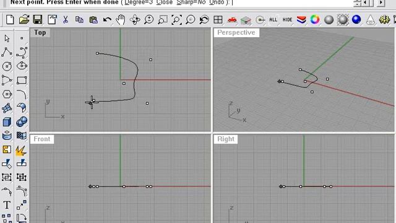The image size is (396, 223).
Task: Select the single Point tool
Action: pyautogui.click(x=22, y=38)
